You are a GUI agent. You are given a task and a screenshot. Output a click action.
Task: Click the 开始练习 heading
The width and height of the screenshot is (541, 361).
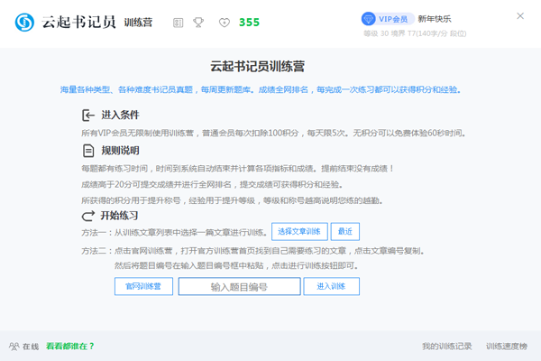click(x=119, y=216)
